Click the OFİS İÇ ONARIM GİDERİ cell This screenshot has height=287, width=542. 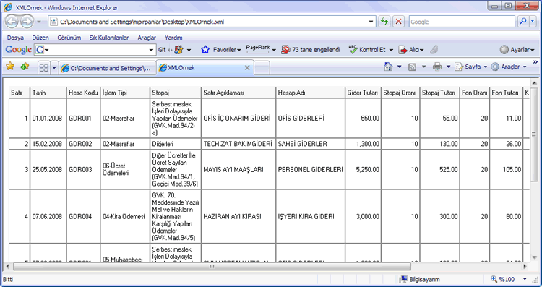[x=238, y=119]
